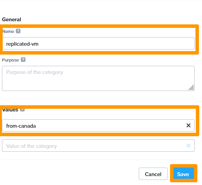Screen dimensions: 202x185
Task: Place cursor in the from-canada text
Action: click(x=21, y=126)
